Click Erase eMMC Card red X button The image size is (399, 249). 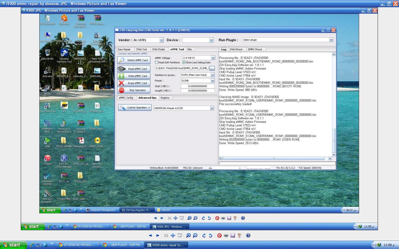(134, 83)
